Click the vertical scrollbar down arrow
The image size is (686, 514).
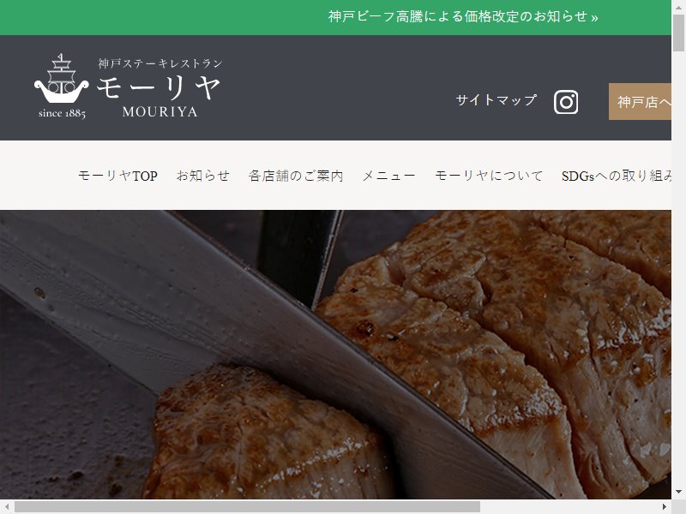[x=678, y=492]
